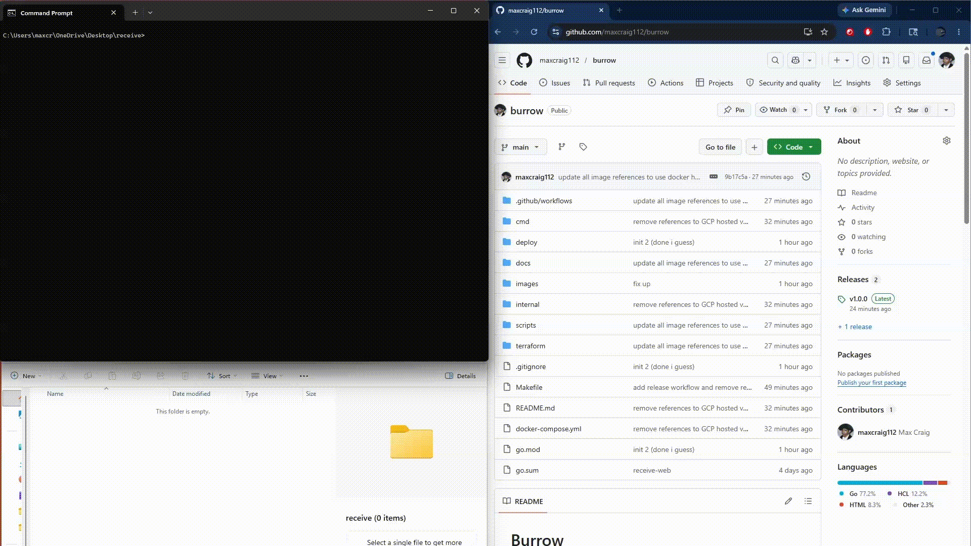Open the user avatar menu on GitHub
971x546 pixels.
click(947, 60)
